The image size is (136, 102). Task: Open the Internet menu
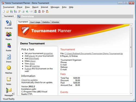pos(44,7)
